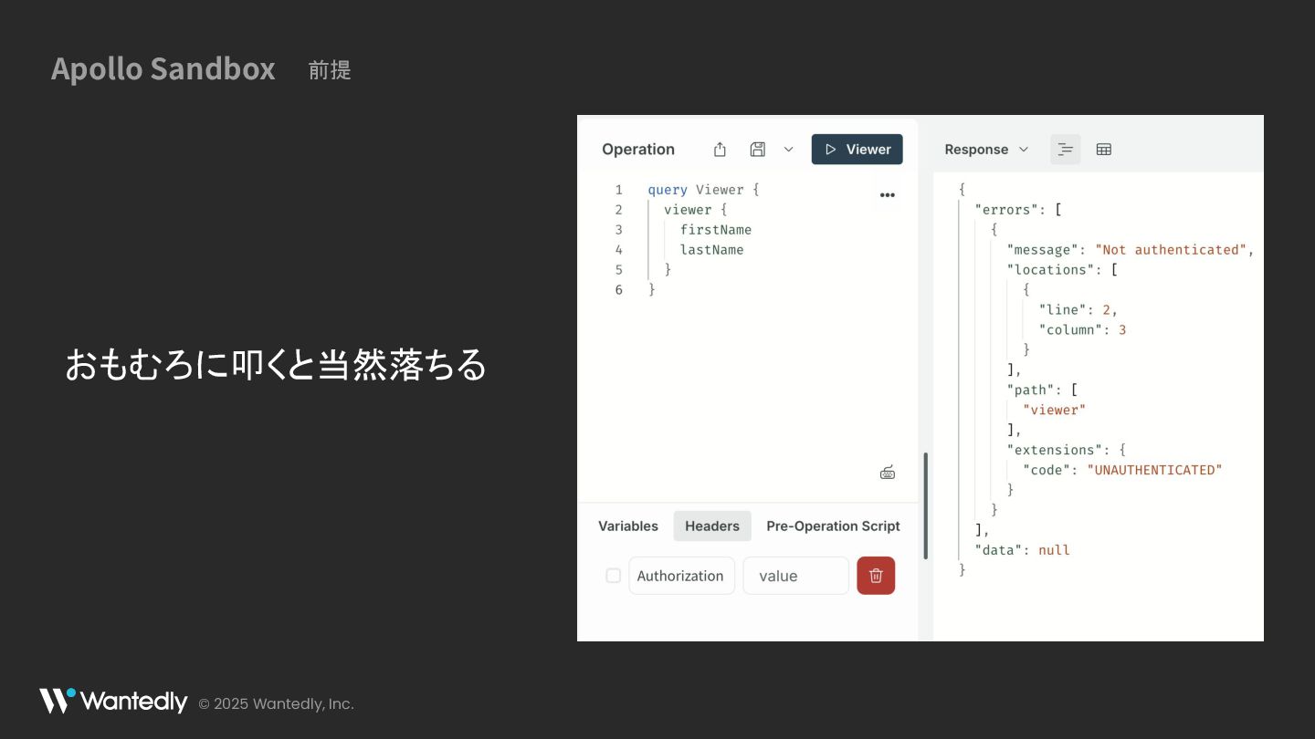Screen dimensions: 1315x739
Task: Click the "viewer {" line in query
Action: (696, 210)
